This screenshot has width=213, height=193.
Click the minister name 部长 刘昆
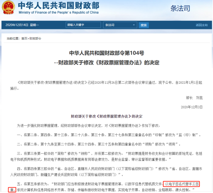click(194, 98)
